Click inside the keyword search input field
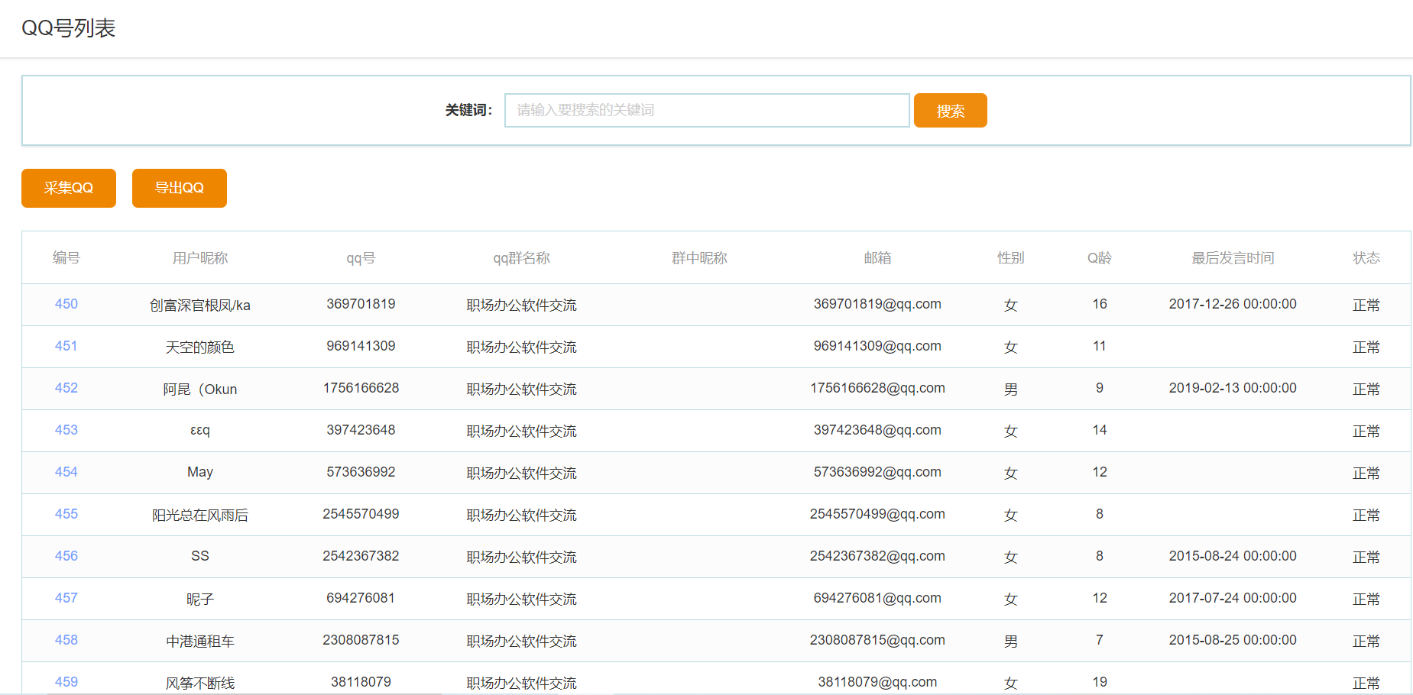The width and height of the screenshot is (1413, 695). (705, 110)
